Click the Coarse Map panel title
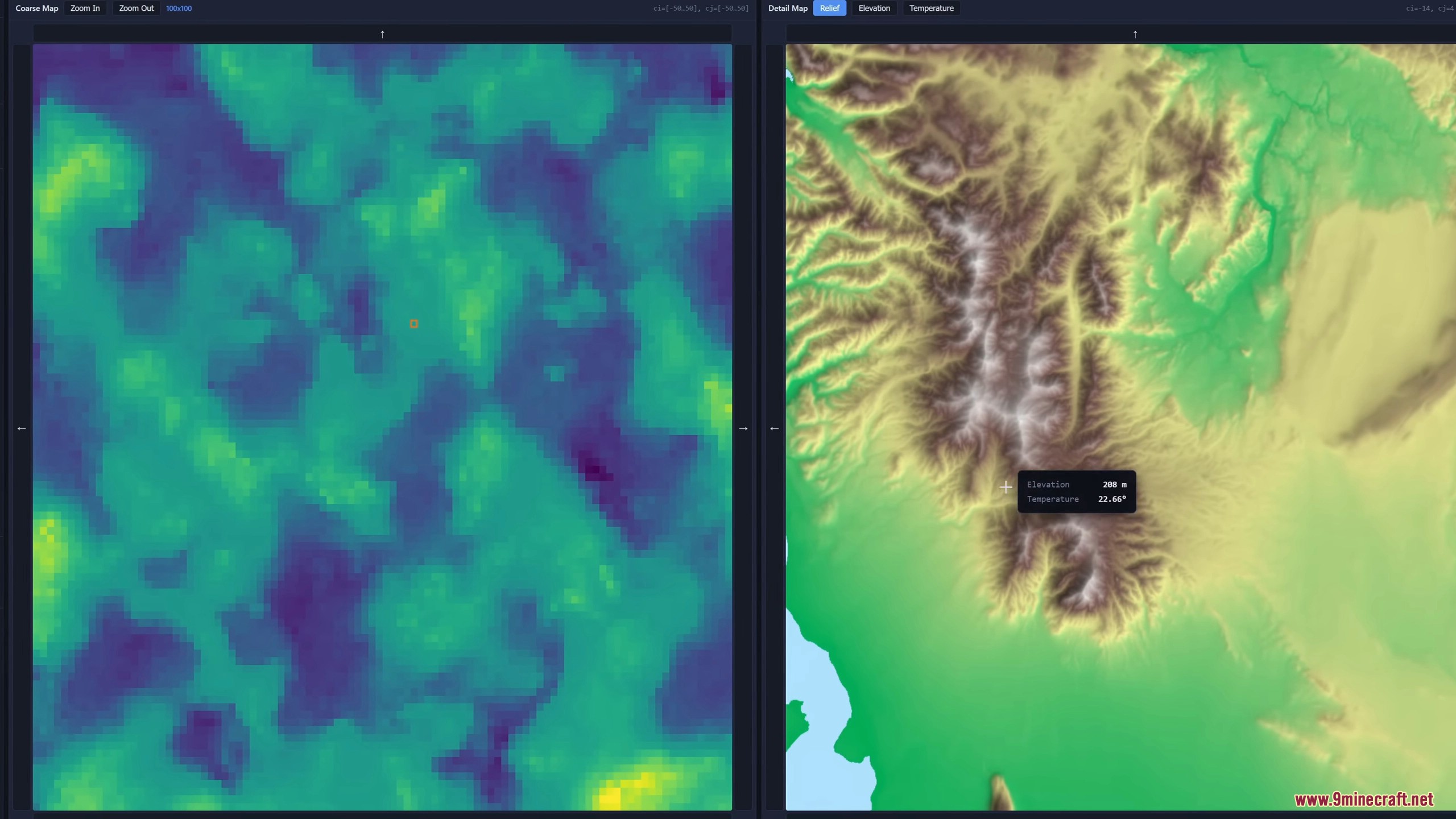 pyautogui.click(x=36, y=8)
